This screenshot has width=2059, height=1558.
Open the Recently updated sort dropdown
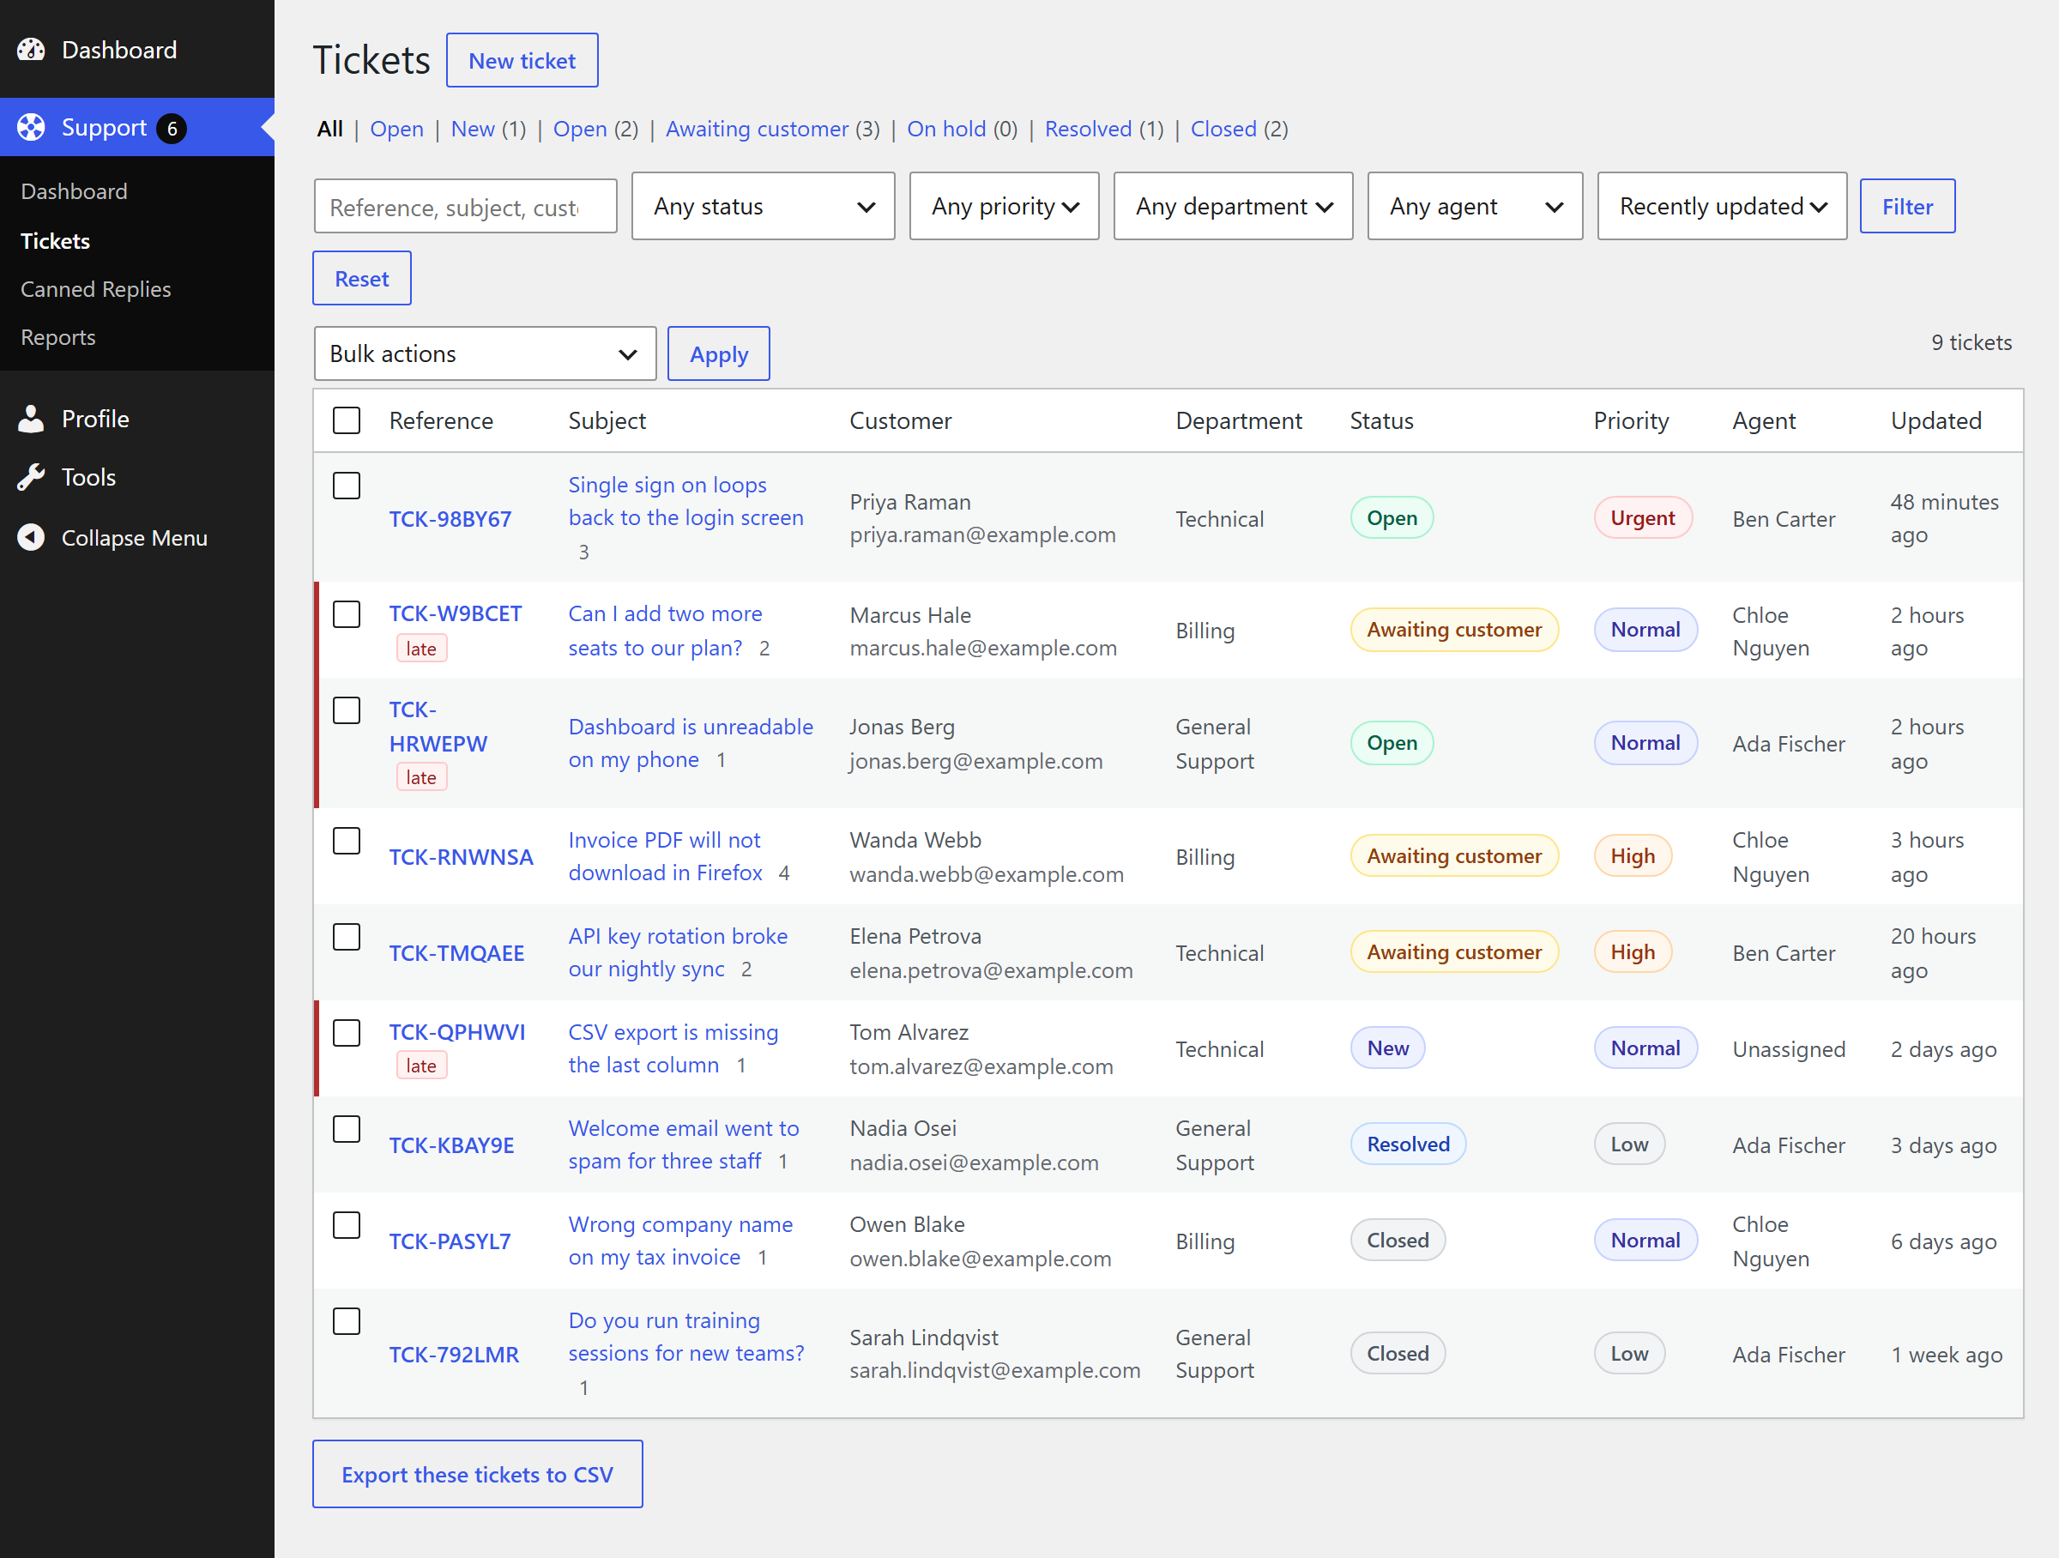1721,206
